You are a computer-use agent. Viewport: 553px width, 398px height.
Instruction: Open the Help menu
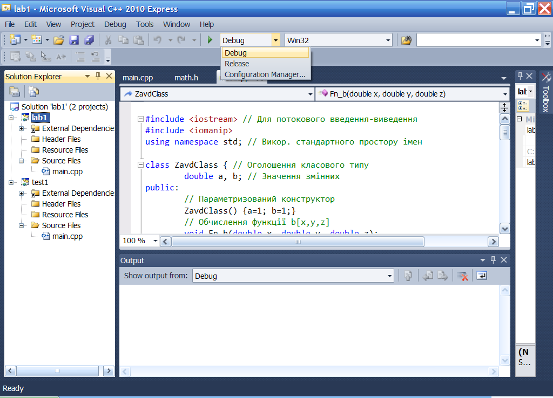point(207,24)
